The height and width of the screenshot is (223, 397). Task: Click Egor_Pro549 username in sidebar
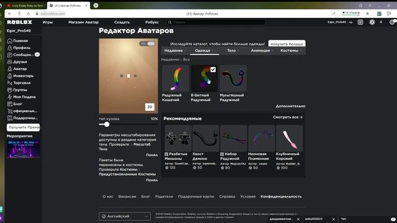point(19,30)
